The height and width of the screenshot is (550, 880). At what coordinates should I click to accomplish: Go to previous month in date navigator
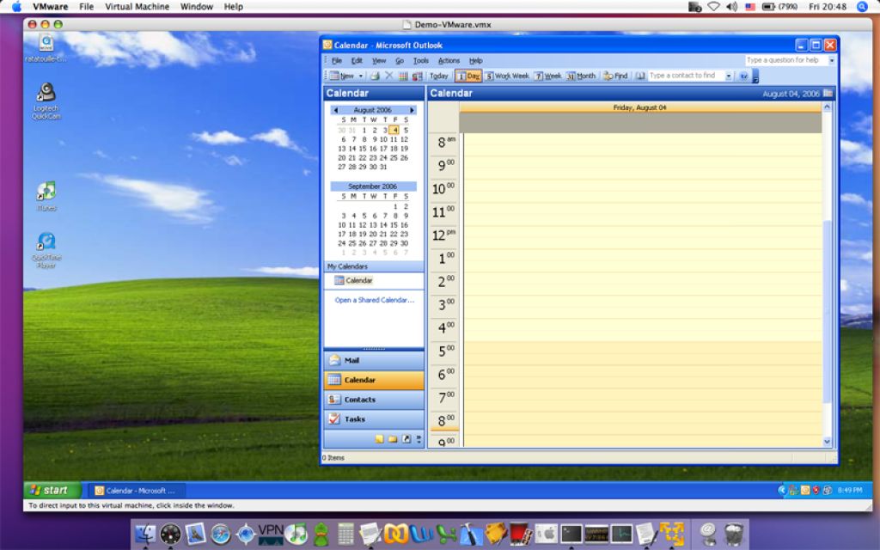pyautogui.click(x=336, y=110)
